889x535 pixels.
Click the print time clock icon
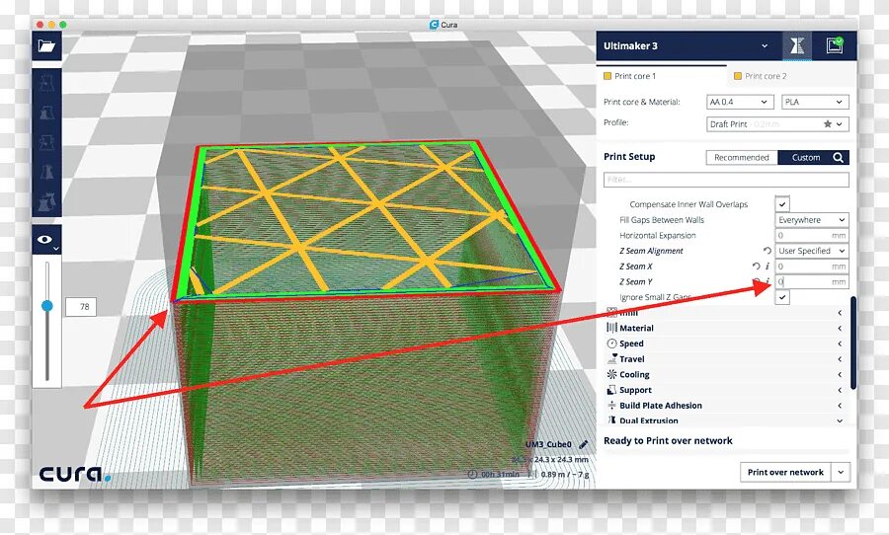pos(473,474)
